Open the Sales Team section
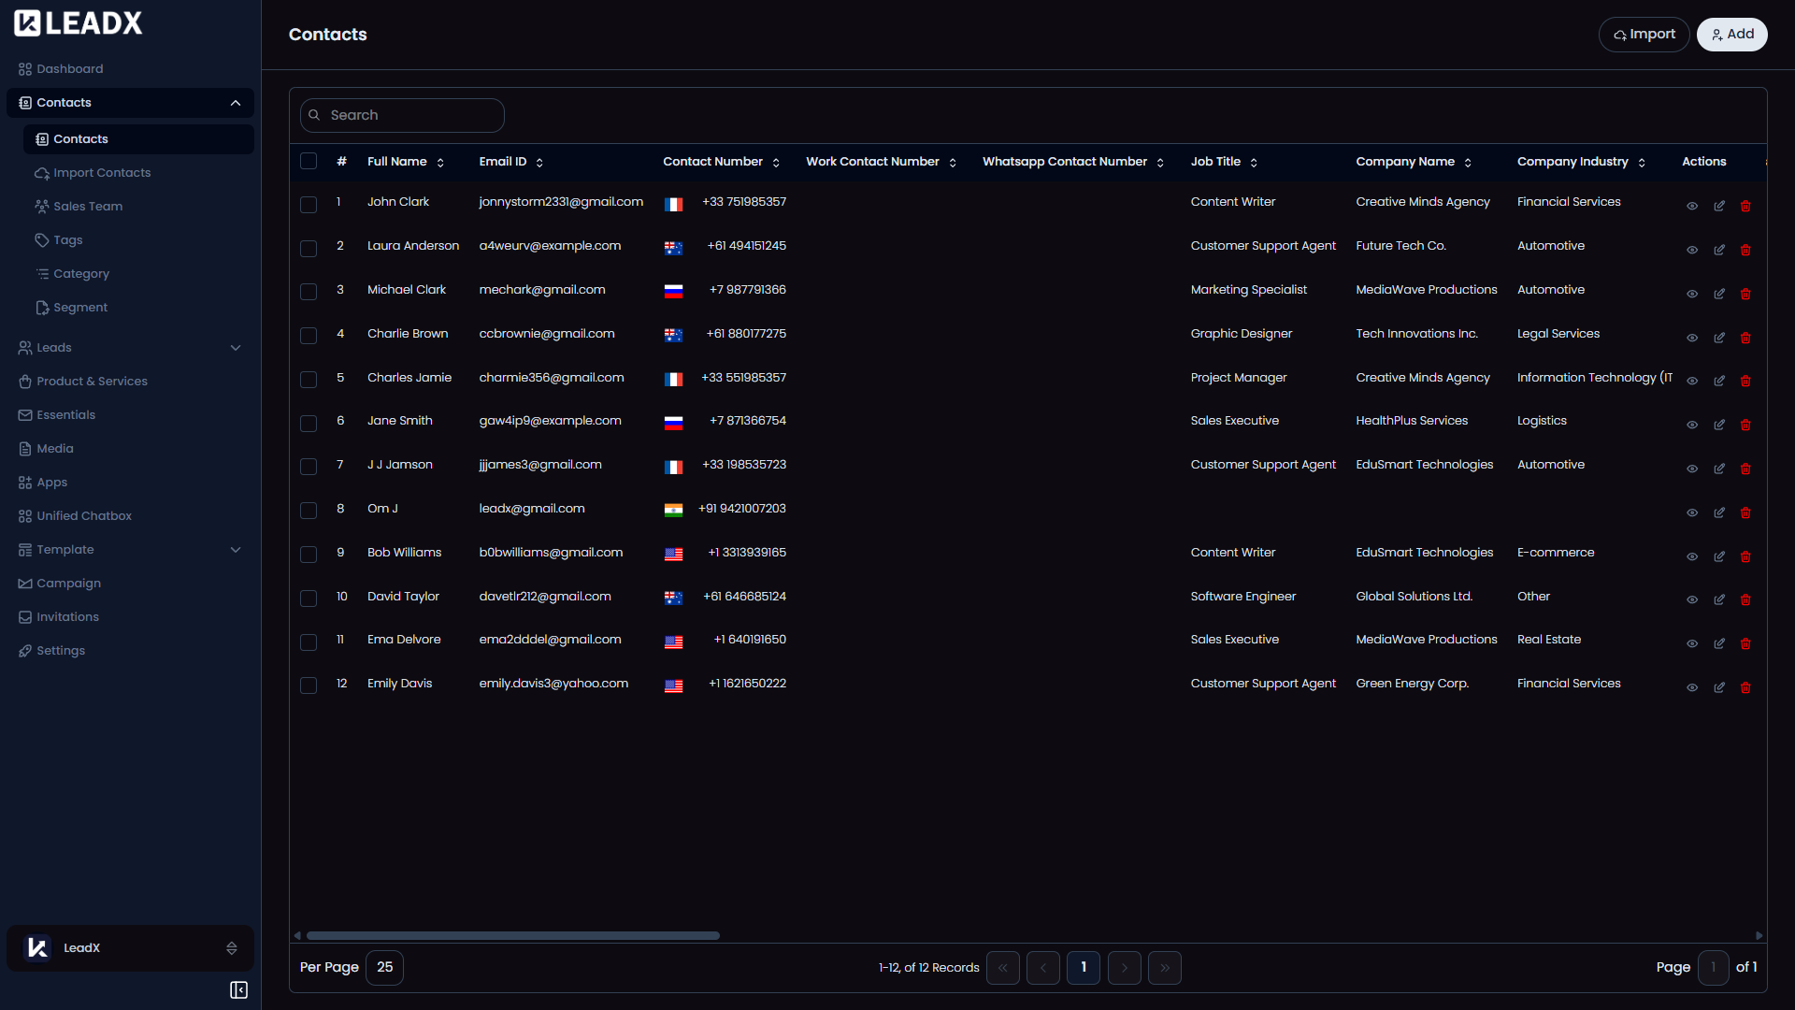Image resolution: width=1795 pixels, height=1010 pixels. pos(88,206)
